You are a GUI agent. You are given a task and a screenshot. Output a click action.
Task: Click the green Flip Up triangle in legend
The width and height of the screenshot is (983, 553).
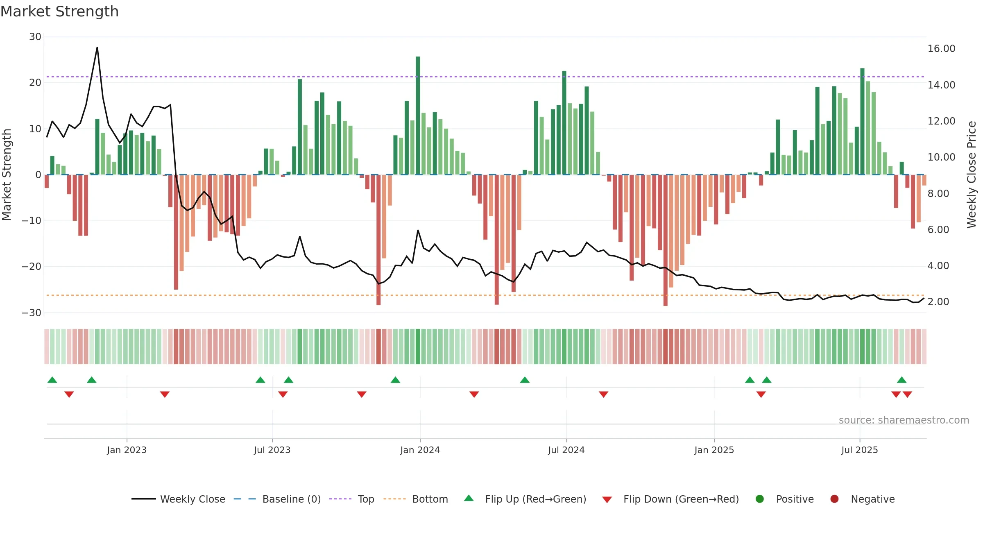click(469, 498)
